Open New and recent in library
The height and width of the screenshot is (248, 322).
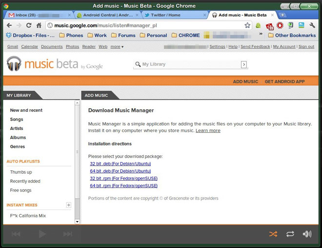(26, 110)
